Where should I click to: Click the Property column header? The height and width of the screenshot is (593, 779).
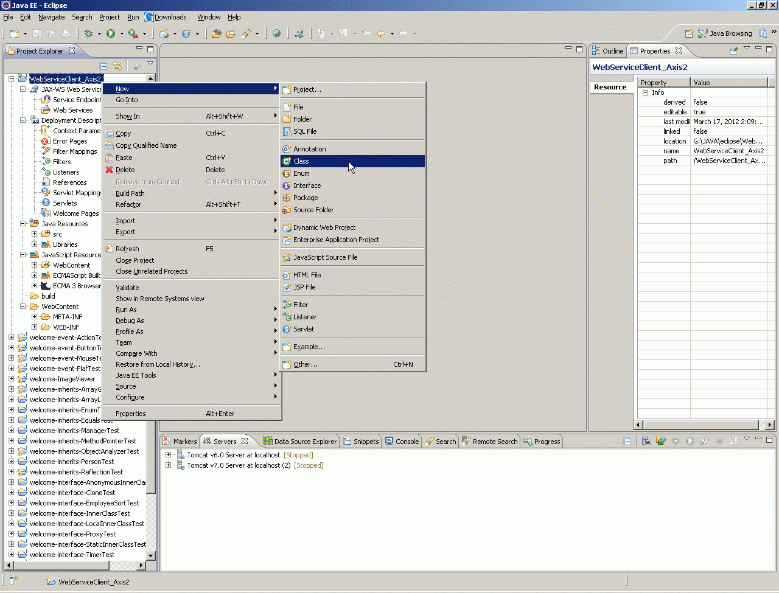(664, 83)
